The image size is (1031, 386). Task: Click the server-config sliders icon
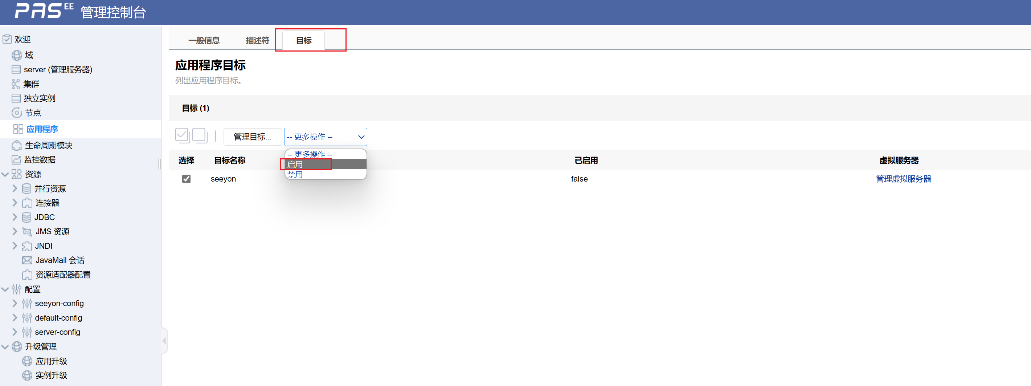tap(27, 332)
